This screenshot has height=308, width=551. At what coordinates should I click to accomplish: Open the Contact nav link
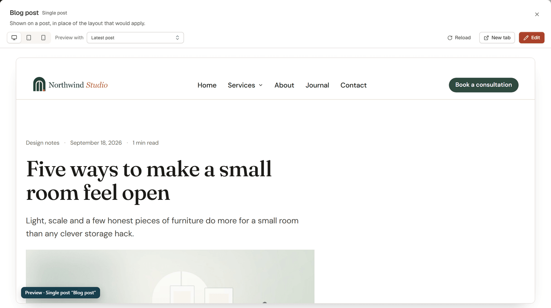pyautogui.click(x=353, y=85)
